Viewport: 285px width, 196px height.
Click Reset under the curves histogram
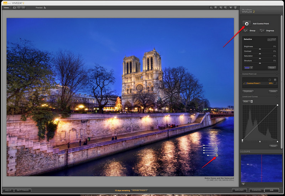(273, 146)
